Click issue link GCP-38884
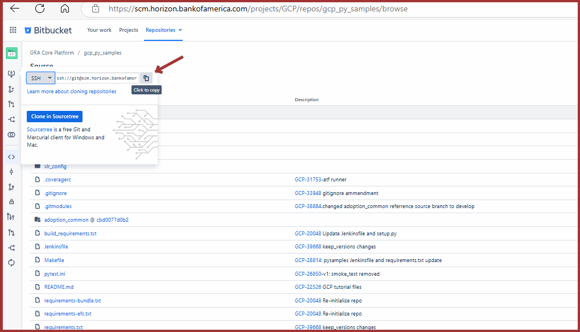Viewport: 580px width, 332px height. tap(308, 206)
